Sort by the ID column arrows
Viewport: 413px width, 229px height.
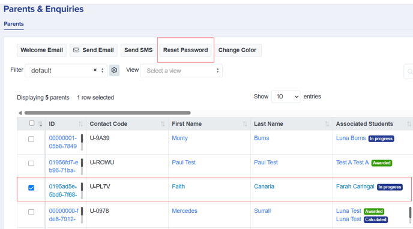(x=80, y=124)
